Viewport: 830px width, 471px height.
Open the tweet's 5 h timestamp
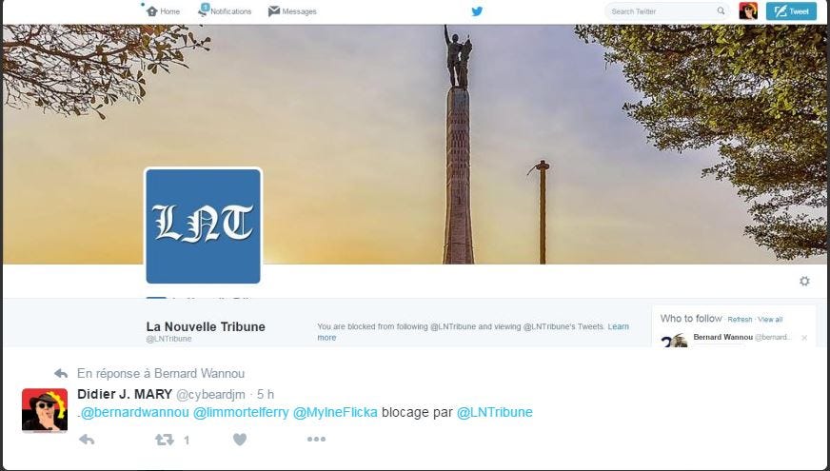point(266,394)
